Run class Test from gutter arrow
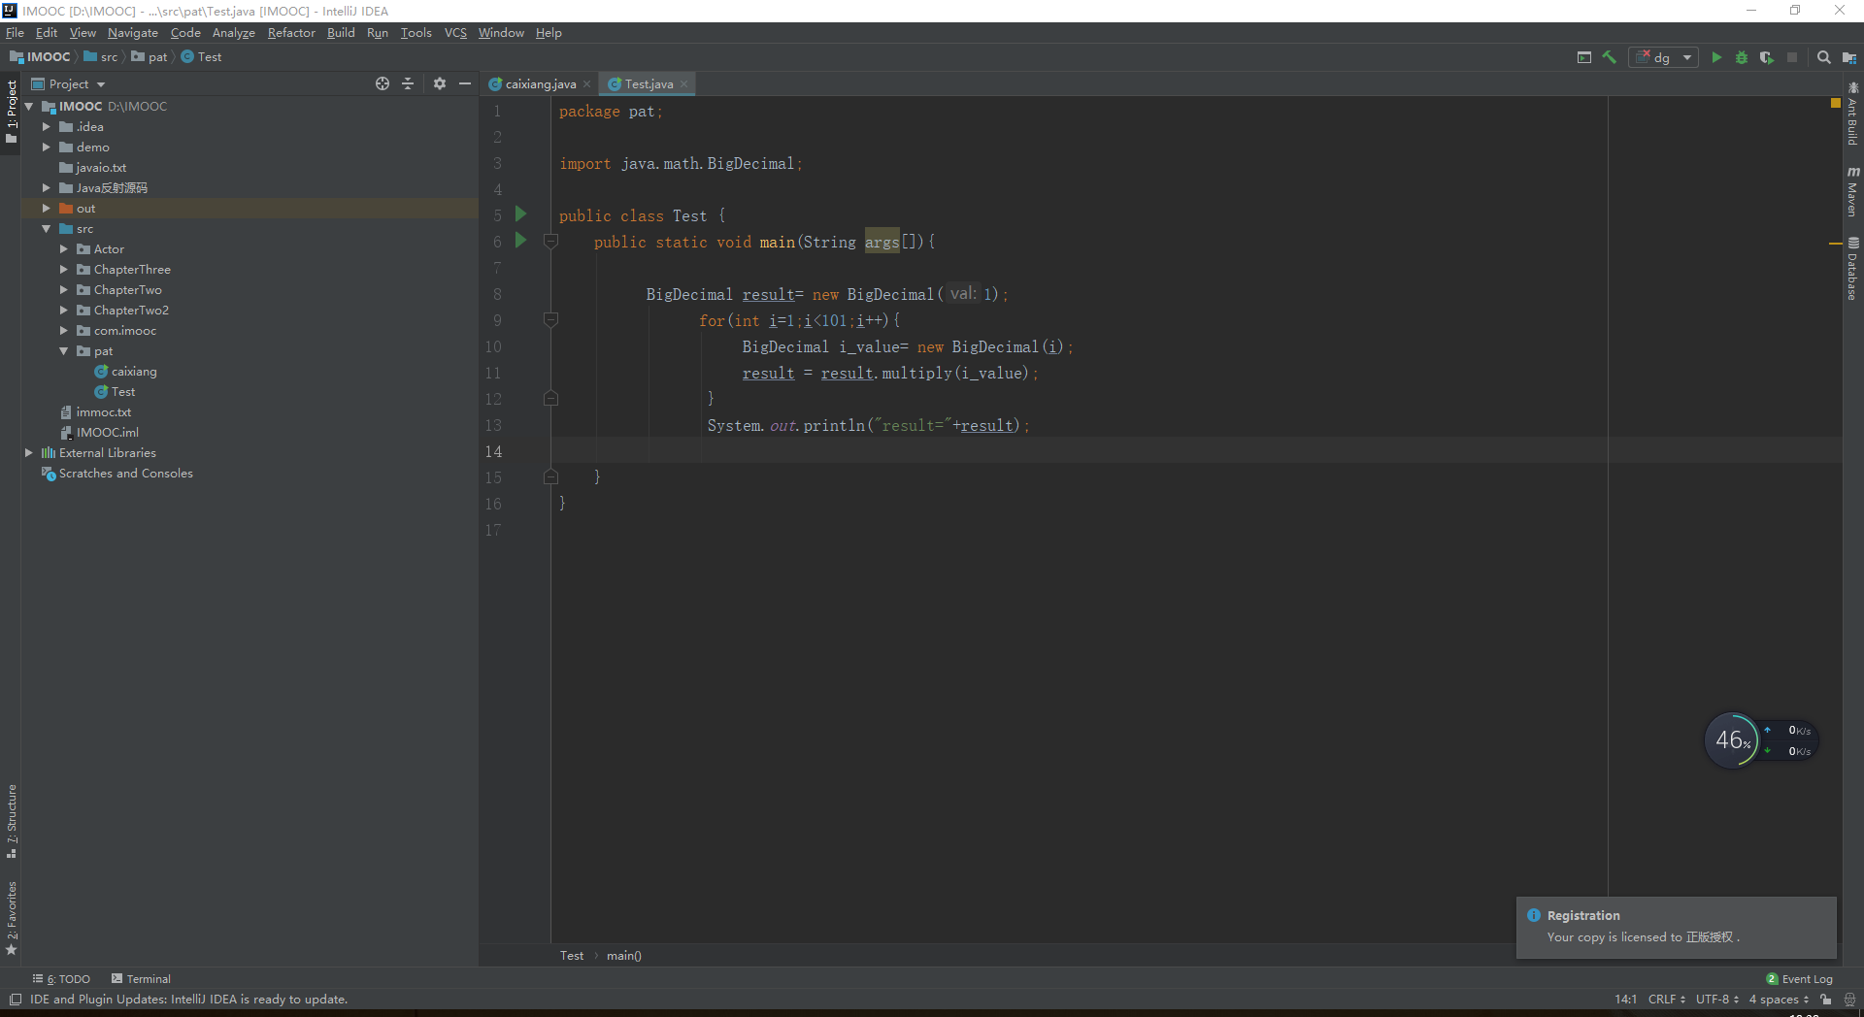1864x1017 pixels. [x=520, y=213]
